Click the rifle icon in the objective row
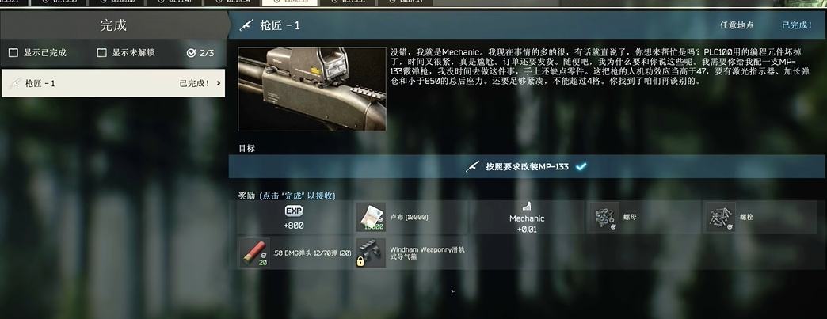 pyautogui.click(x=473, y=166)
